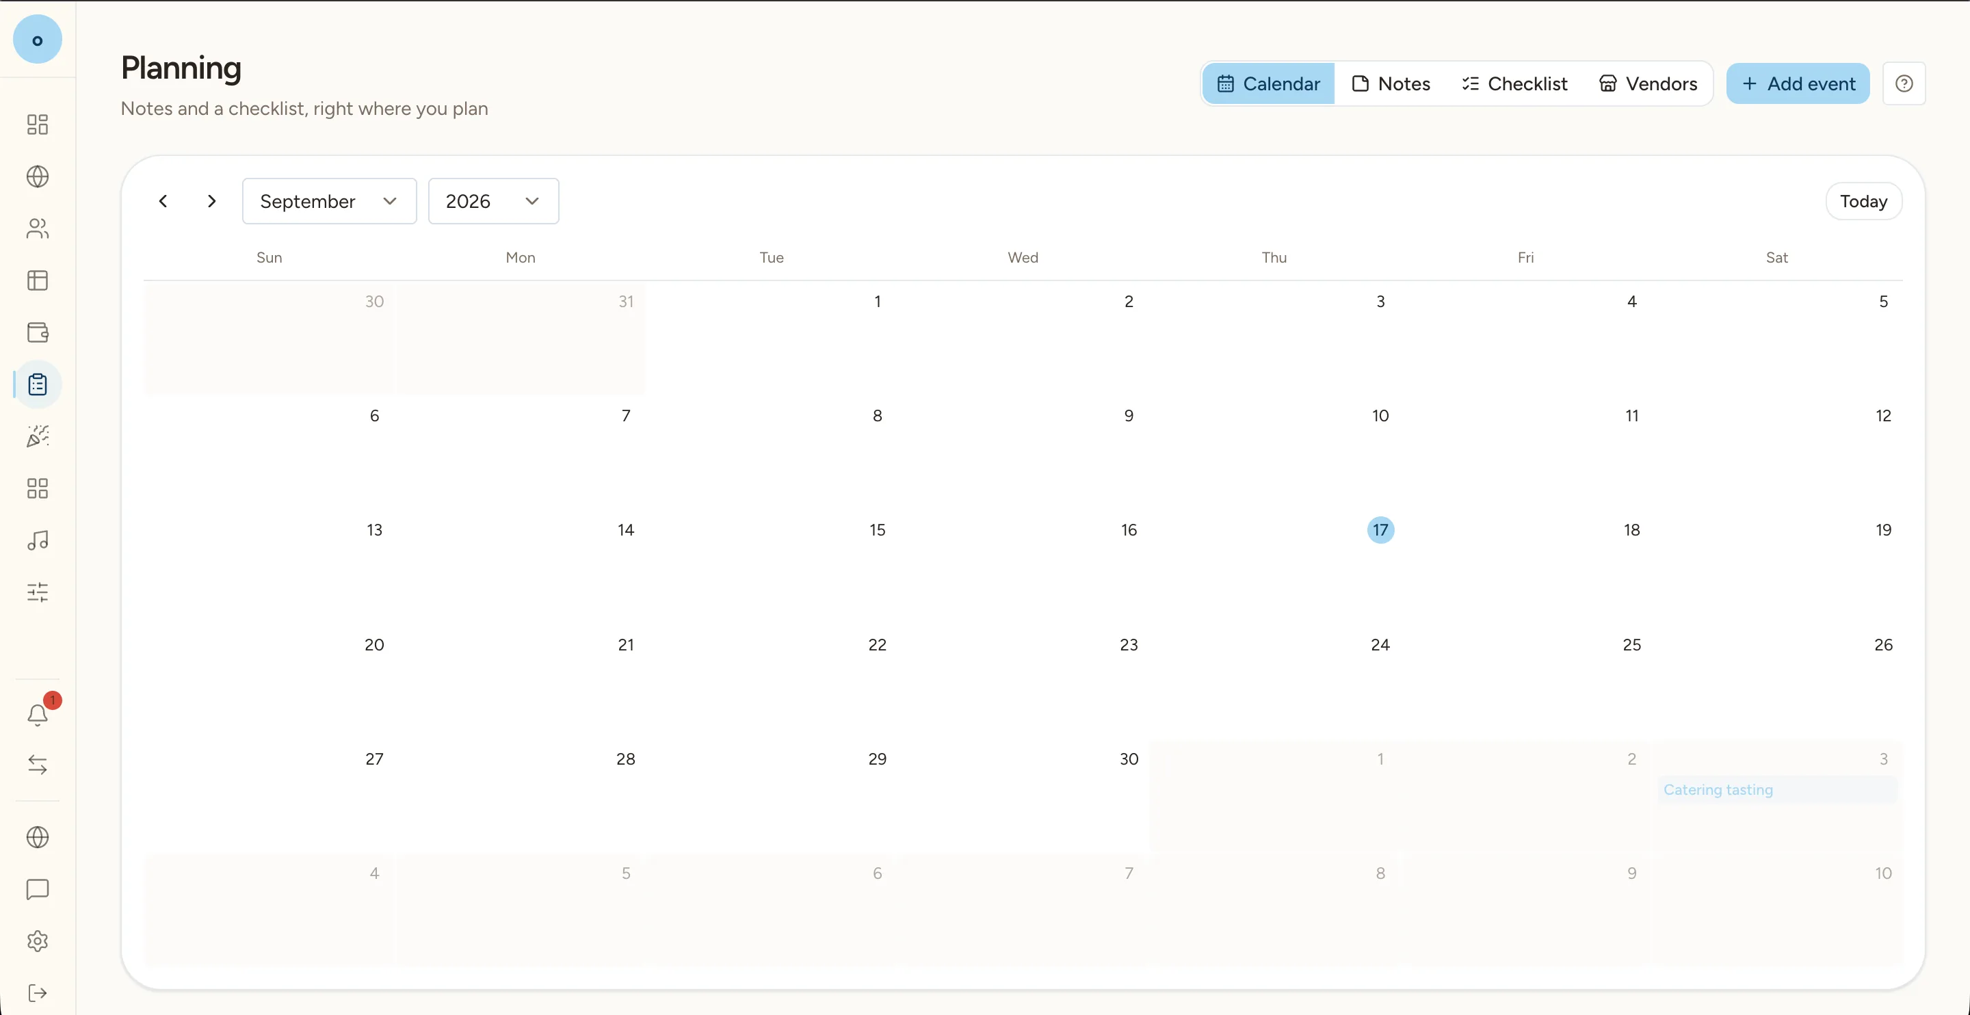1970x1015 pixels.
Task: Click the Add event button
Action: pyautogui.click(x=1798, y=83)
